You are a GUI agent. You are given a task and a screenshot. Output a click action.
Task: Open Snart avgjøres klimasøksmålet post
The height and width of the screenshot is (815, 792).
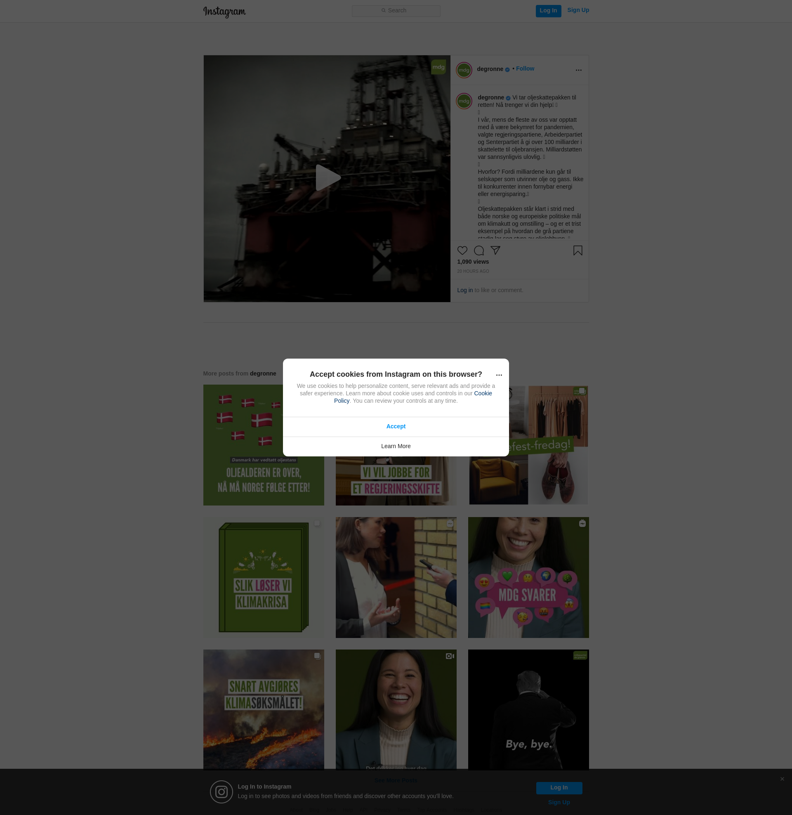click(263, 710)
